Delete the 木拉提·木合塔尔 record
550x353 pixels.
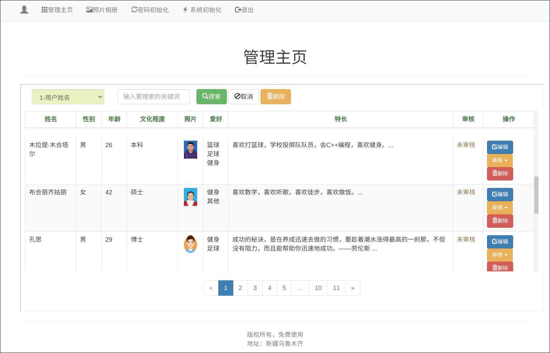(x=500, y=174)
